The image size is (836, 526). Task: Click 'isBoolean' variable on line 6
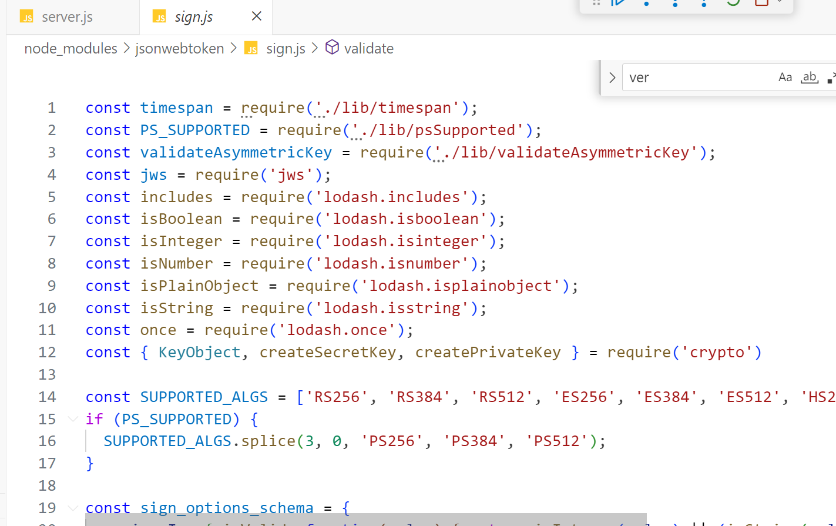[x=181, y=219]
